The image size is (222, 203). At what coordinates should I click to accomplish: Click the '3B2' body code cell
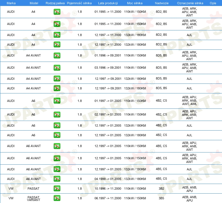click(x=161, y=189)
